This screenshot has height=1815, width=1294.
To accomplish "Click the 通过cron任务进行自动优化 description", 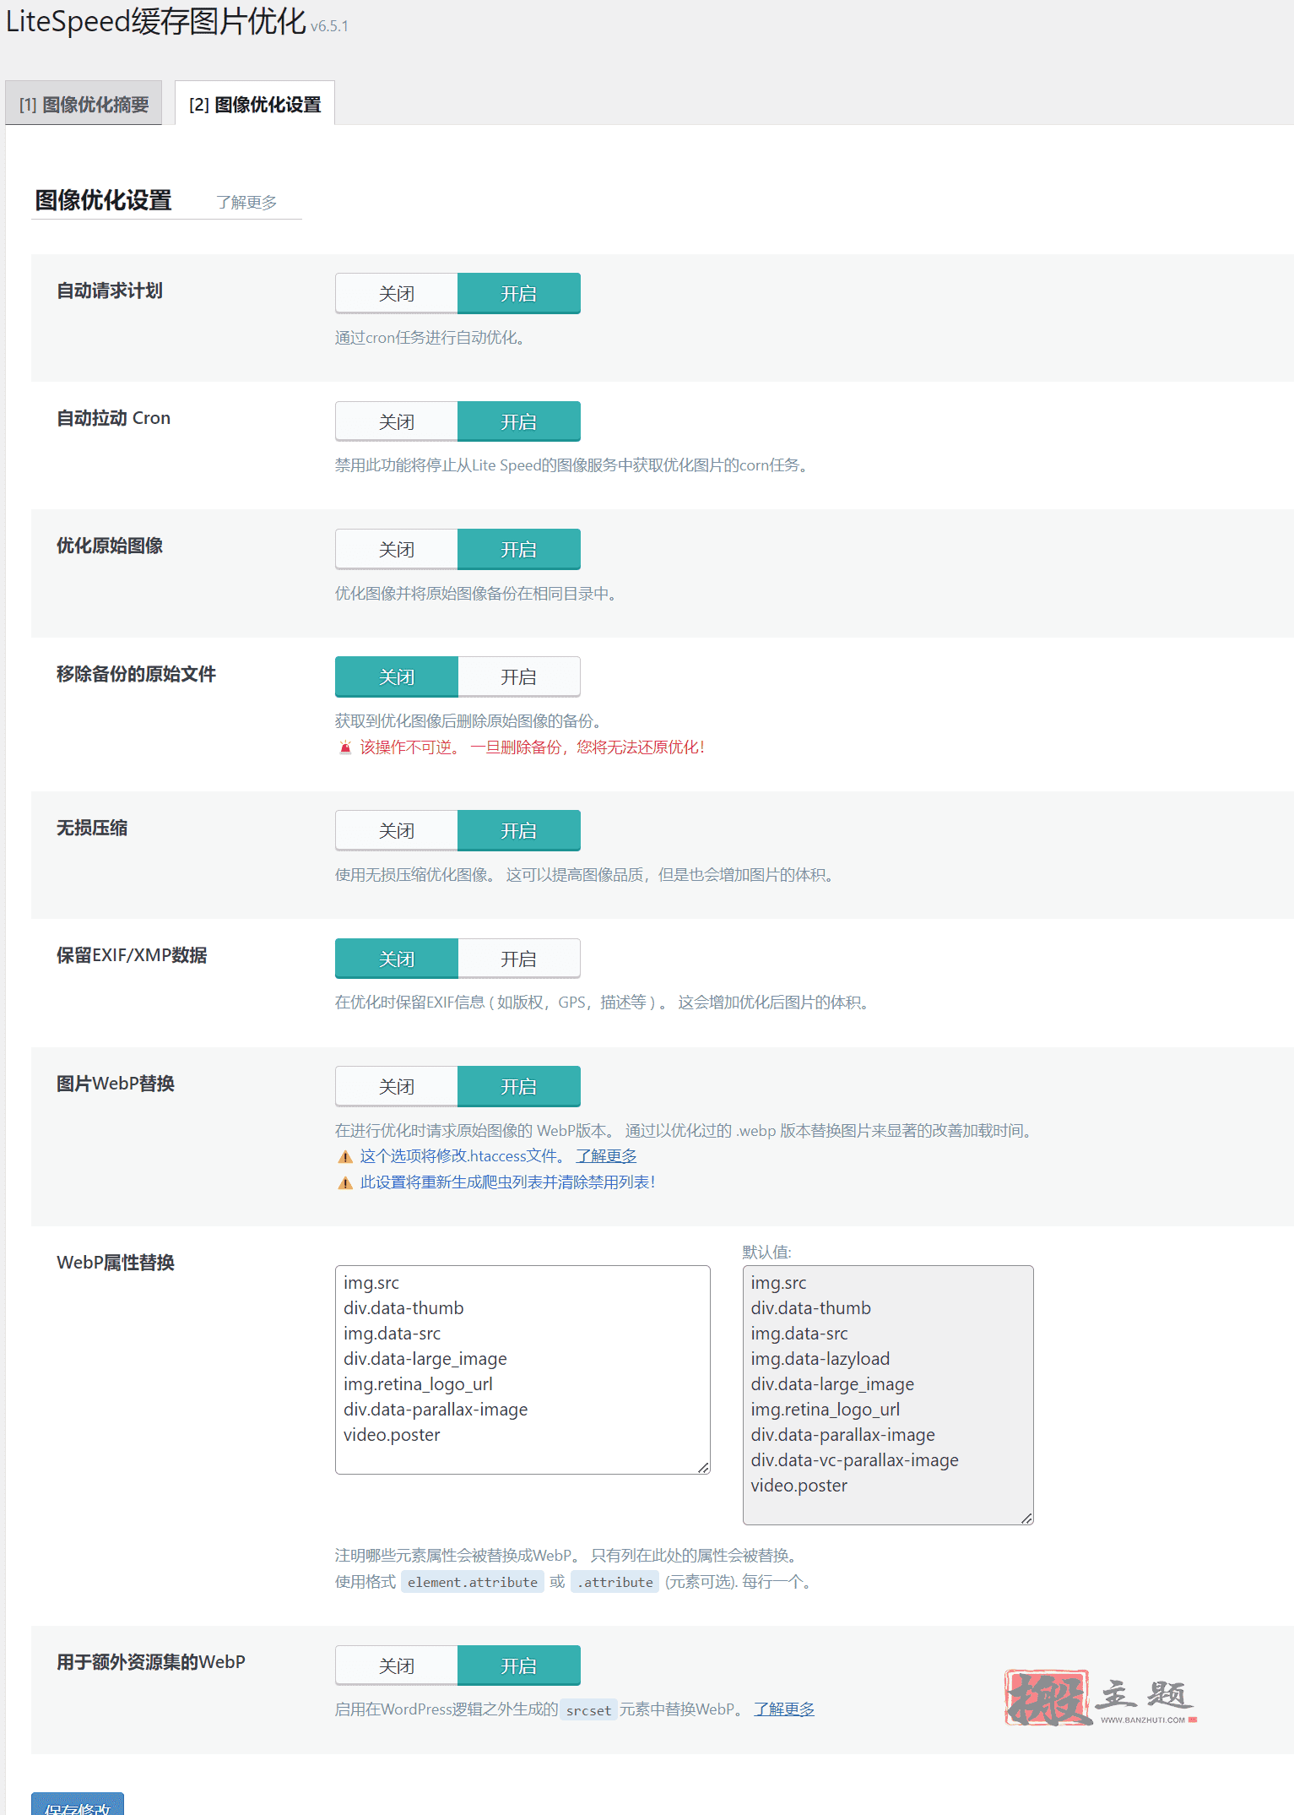I will click(x=432, y=337).
